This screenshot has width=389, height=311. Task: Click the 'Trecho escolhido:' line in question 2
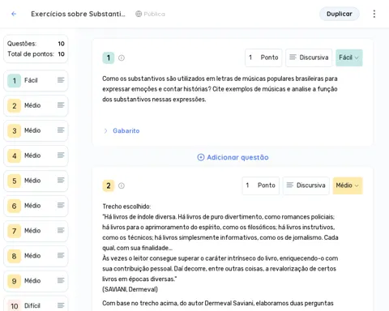coord(126,207)
